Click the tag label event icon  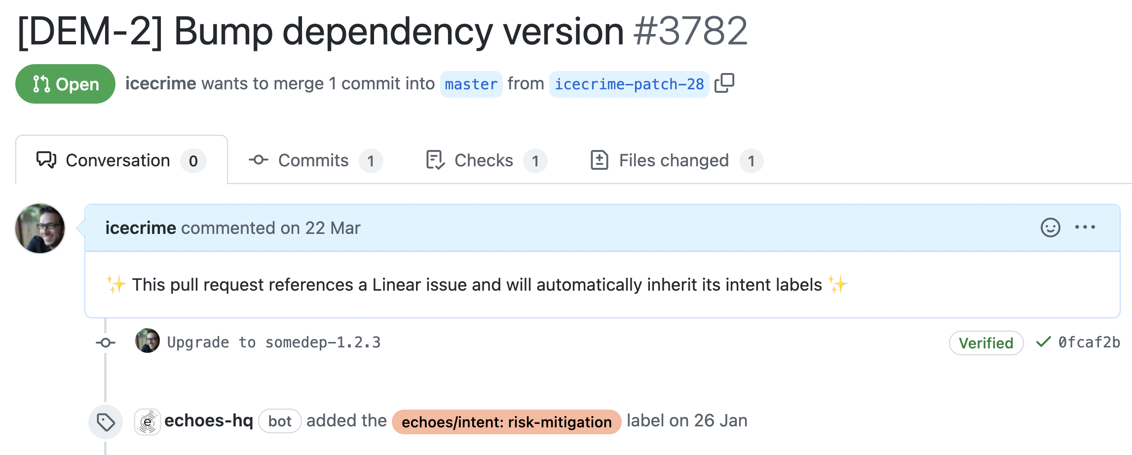click(x=106, y=422)
